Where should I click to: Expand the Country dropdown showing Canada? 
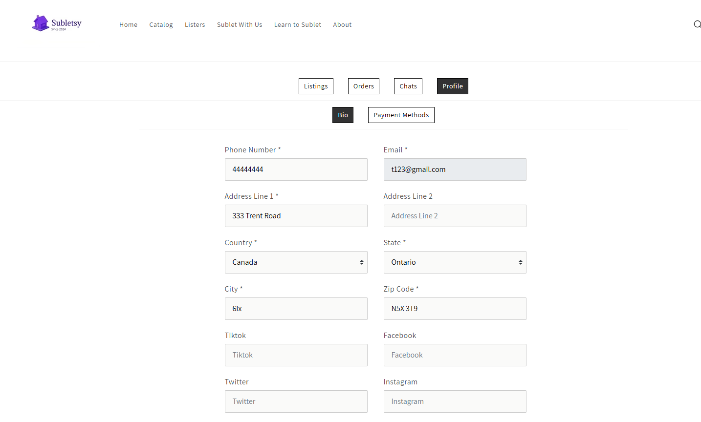pyautogui.click(x=296, y=262)
